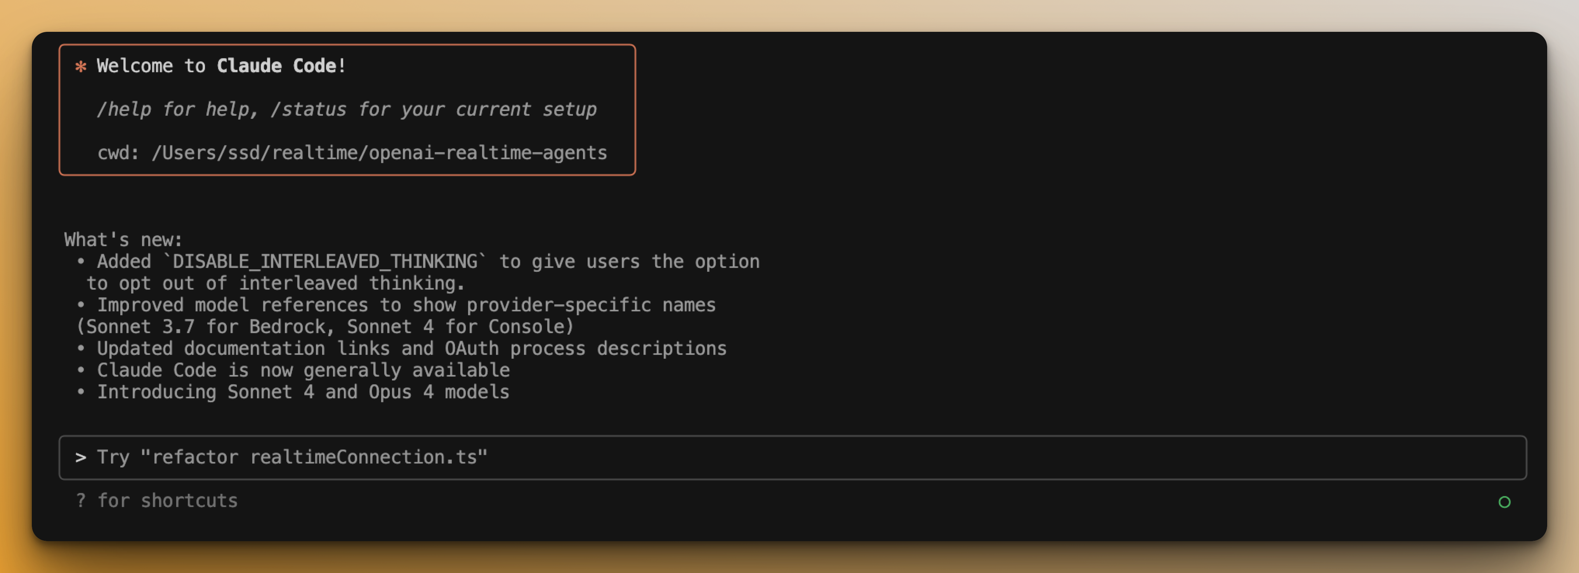Click the for shortcuts footer text

pyautogui.click(x=167, y=501)
